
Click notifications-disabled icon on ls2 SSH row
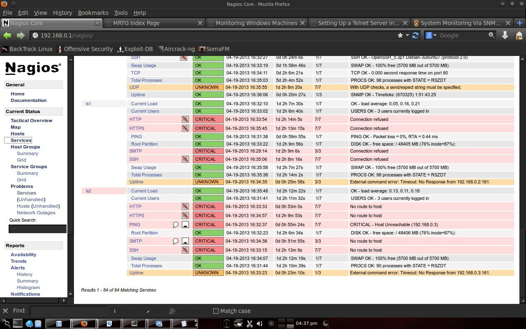(185, 250)
